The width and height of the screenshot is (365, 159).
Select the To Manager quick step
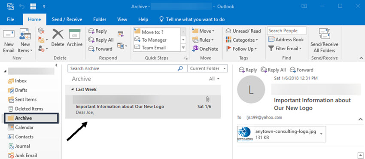point(157,40)
